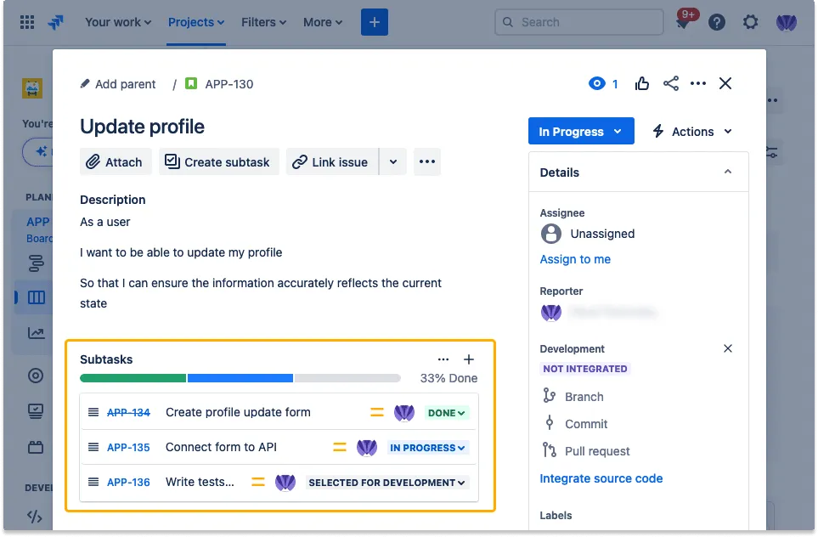The width and height of the screenshot is (818, 537).
Task: Open the reports chart icon in sidebar
Action: coord(36,333)
